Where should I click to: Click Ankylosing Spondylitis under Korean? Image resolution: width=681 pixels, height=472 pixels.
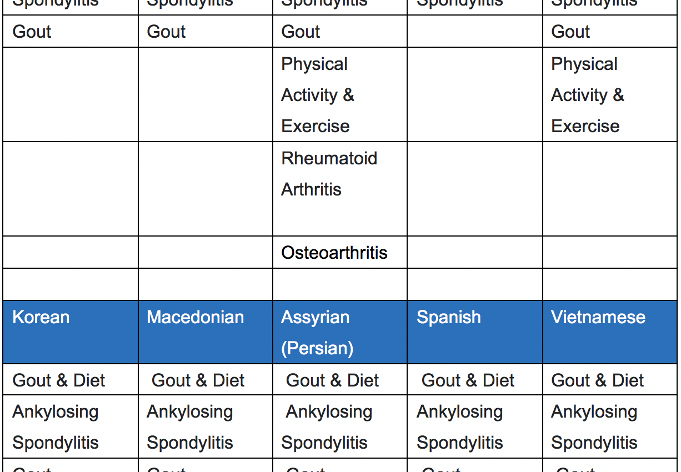pyautogui.click(x=56, y=427)
